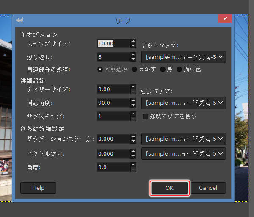Click the サブステップ input field
This screenshot has height=217, width=254.
click(x=114, y=116)
